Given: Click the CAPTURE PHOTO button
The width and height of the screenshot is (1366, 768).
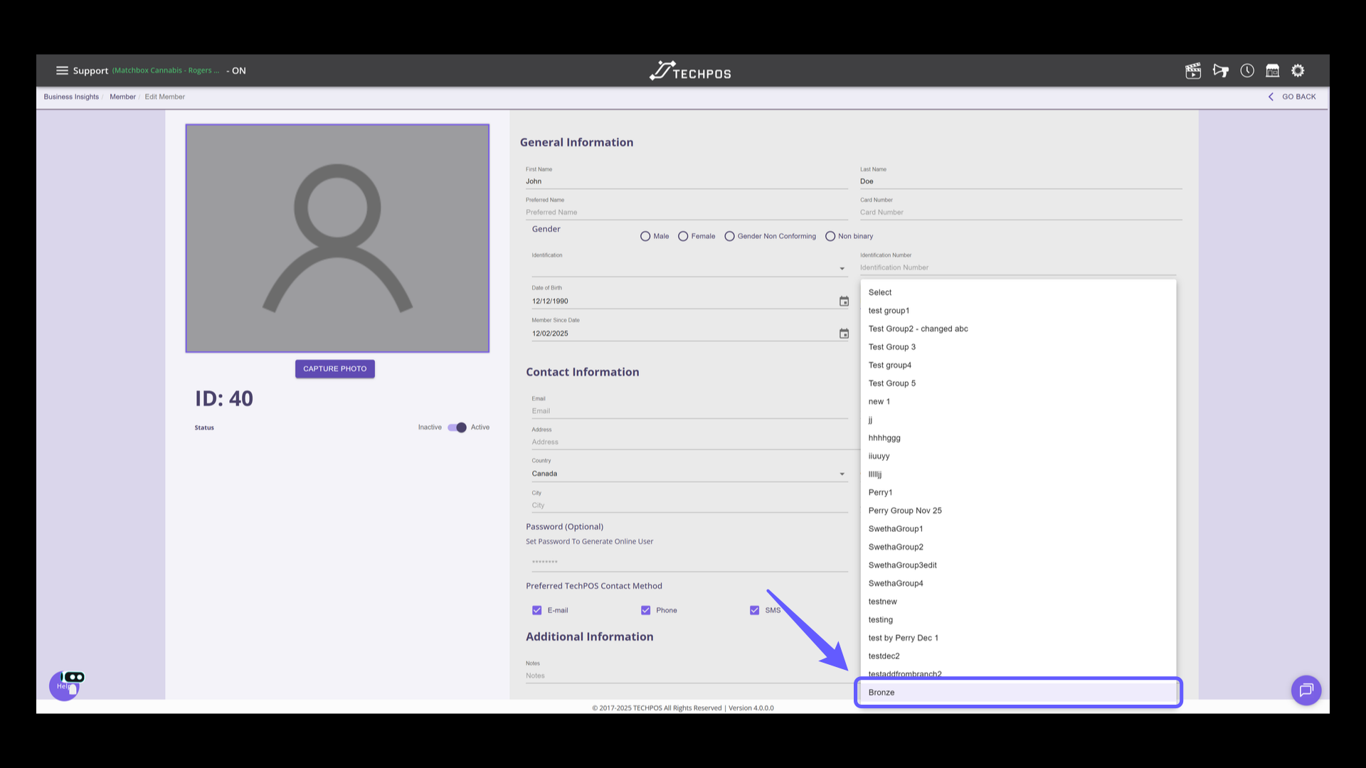Looking at the screenshot, I should (x=334, y=368).
